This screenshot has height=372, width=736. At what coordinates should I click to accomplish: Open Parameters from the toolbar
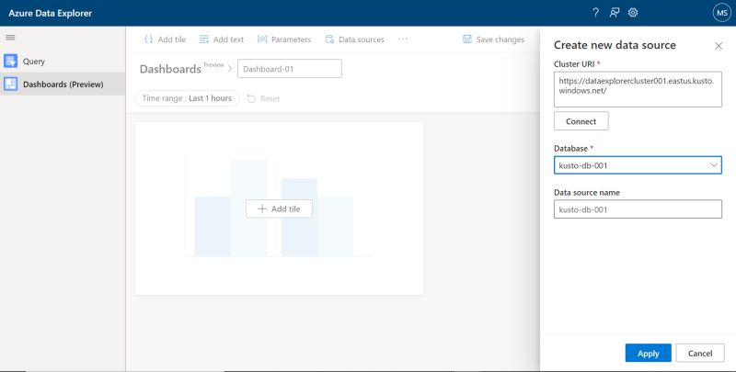point(284,39)
